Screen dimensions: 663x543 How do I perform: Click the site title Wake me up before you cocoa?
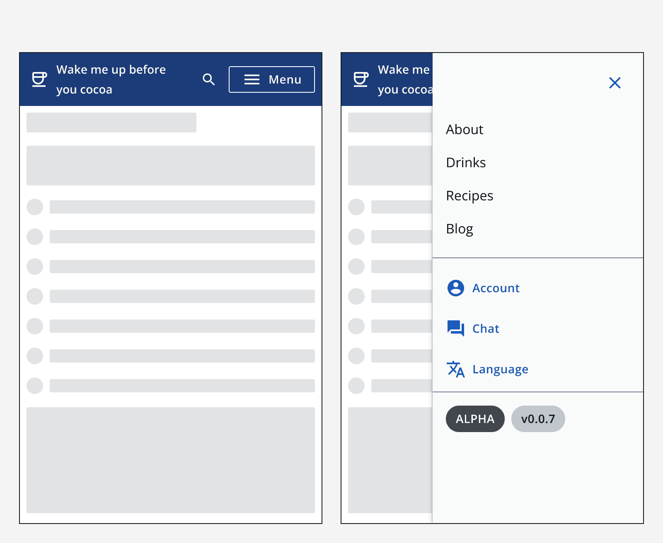[111, 79]
